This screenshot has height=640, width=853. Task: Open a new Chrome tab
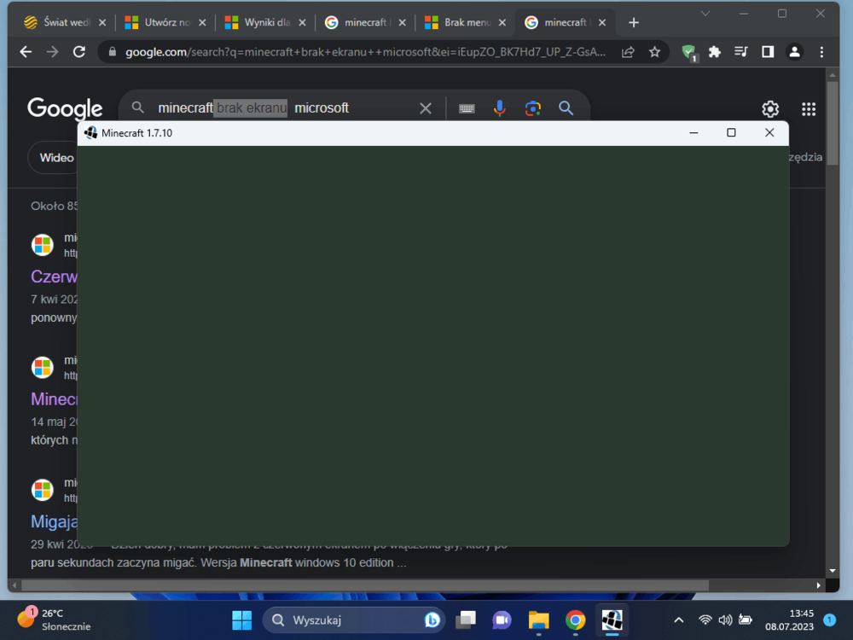tap(633, 23)
